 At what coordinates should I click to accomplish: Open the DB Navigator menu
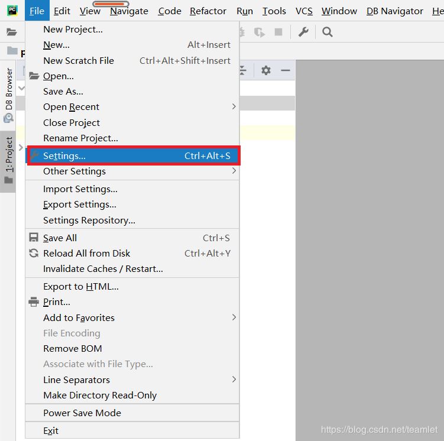[394, 11]
